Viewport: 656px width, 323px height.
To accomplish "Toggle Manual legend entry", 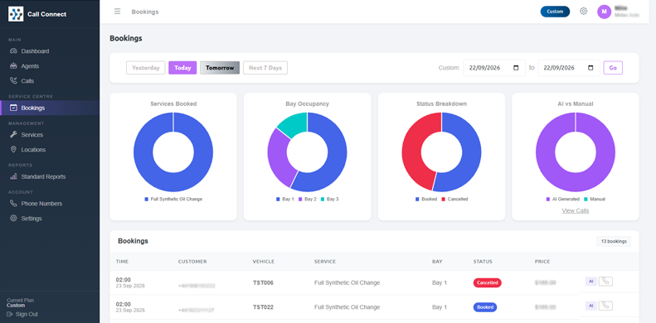I will click(595, 200).
